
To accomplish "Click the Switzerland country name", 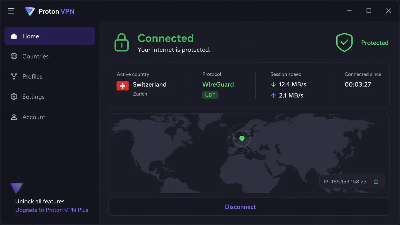I will [150, 84].
